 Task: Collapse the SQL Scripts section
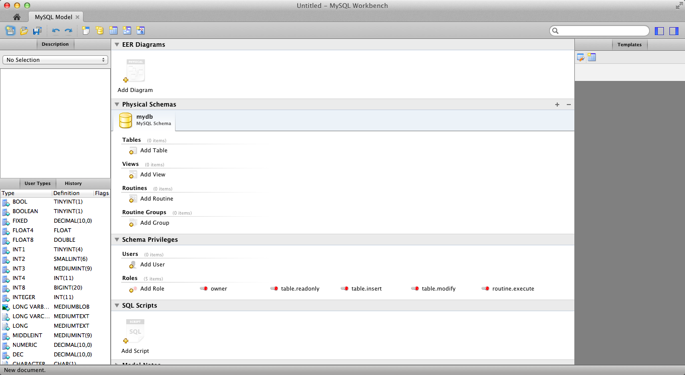click(x=117, y=306)
